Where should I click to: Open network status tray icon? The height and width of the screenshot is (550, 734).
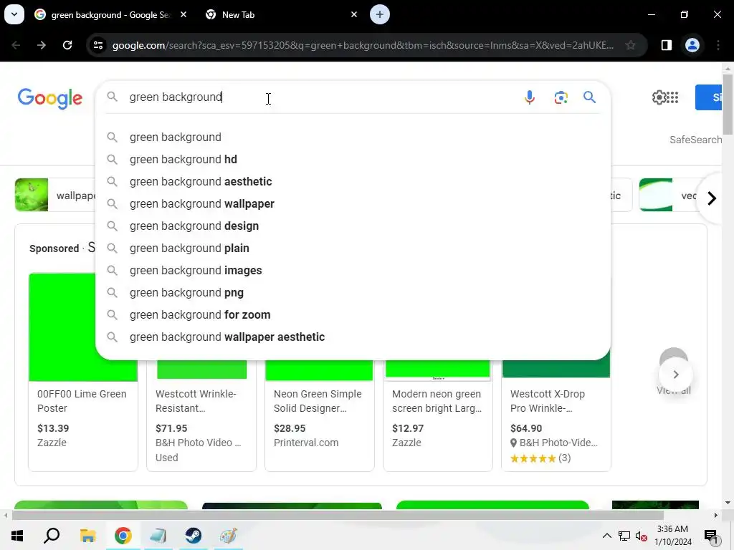pyautogui.click(x=624, y=536)
